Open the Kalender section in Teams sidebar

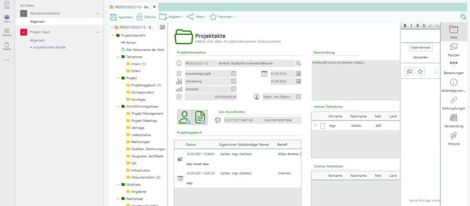point(7,33)
